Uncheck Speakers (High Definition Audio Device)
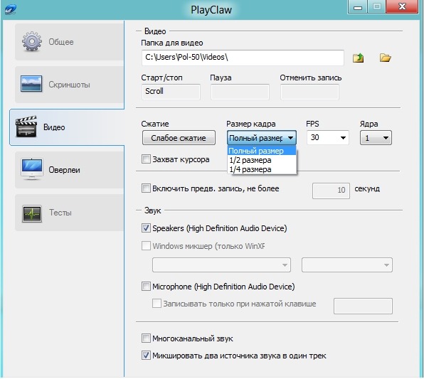The image size is (424, 379). tap(146, 228)
